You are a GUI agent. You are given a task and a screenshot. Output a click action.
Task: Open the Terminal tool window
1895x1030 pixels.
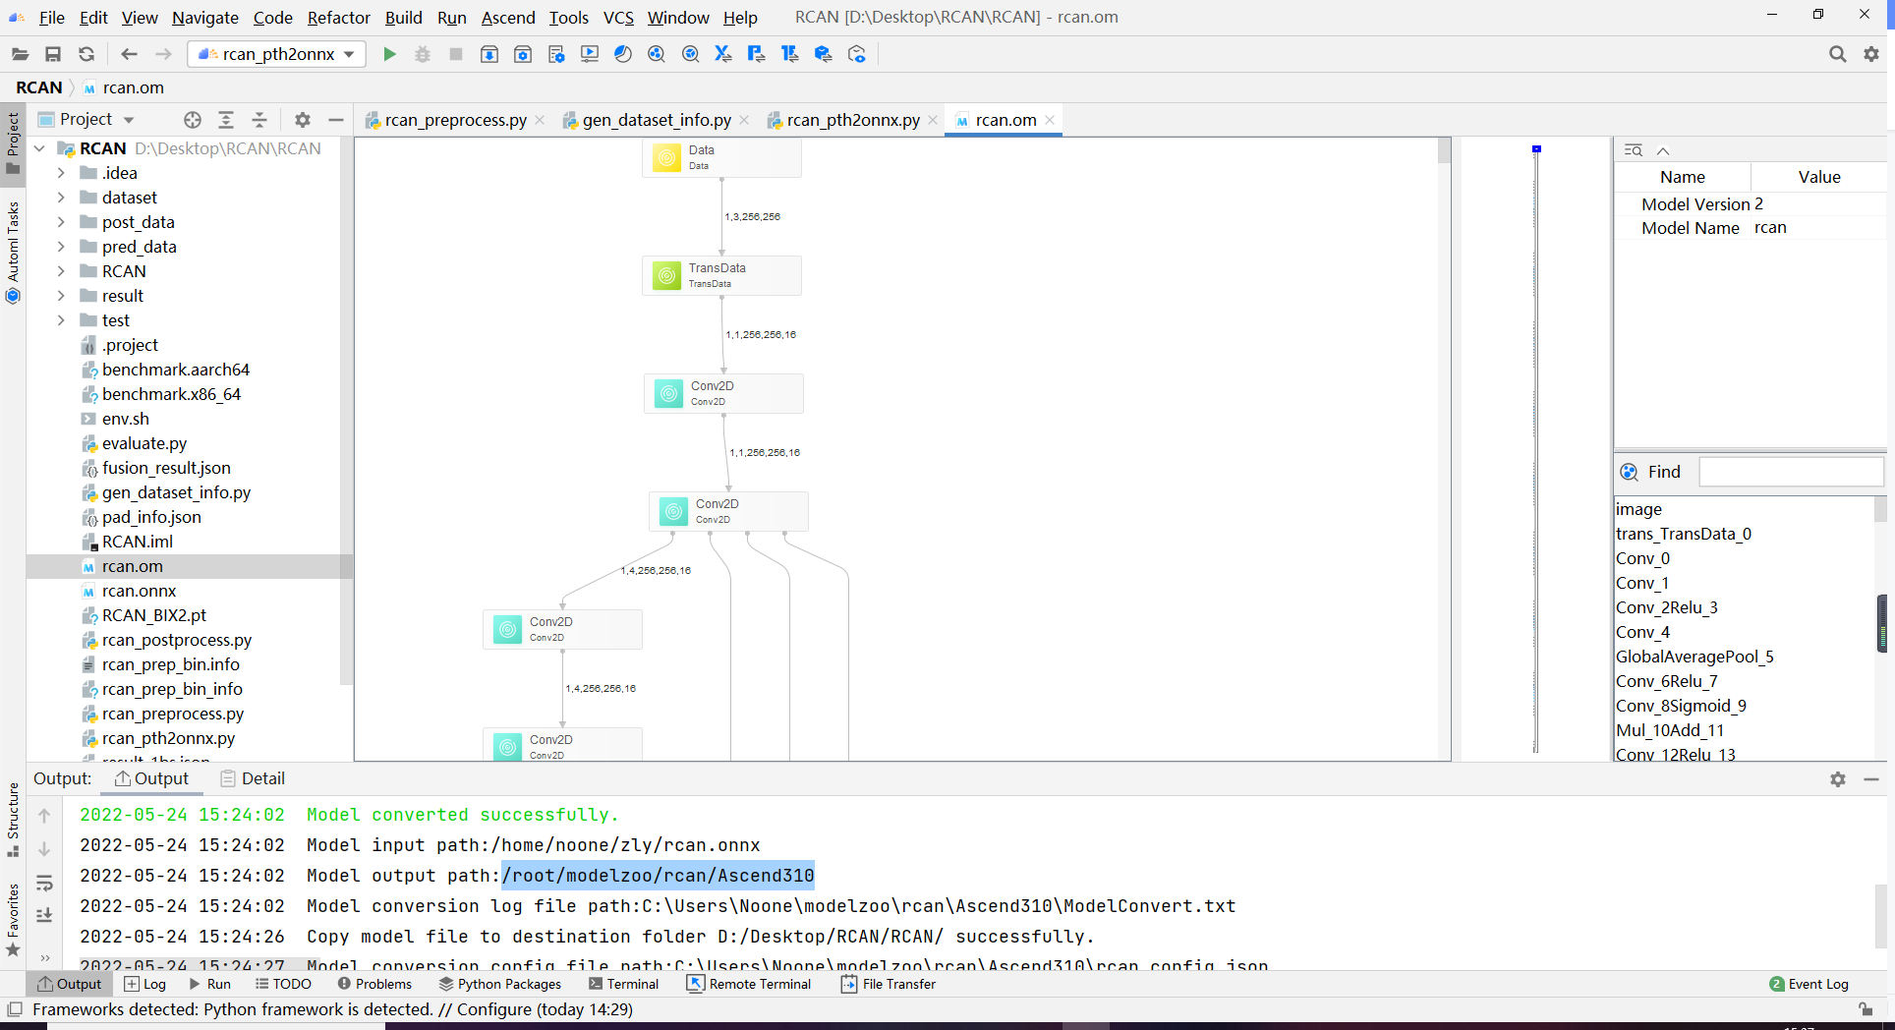[624, 984]
